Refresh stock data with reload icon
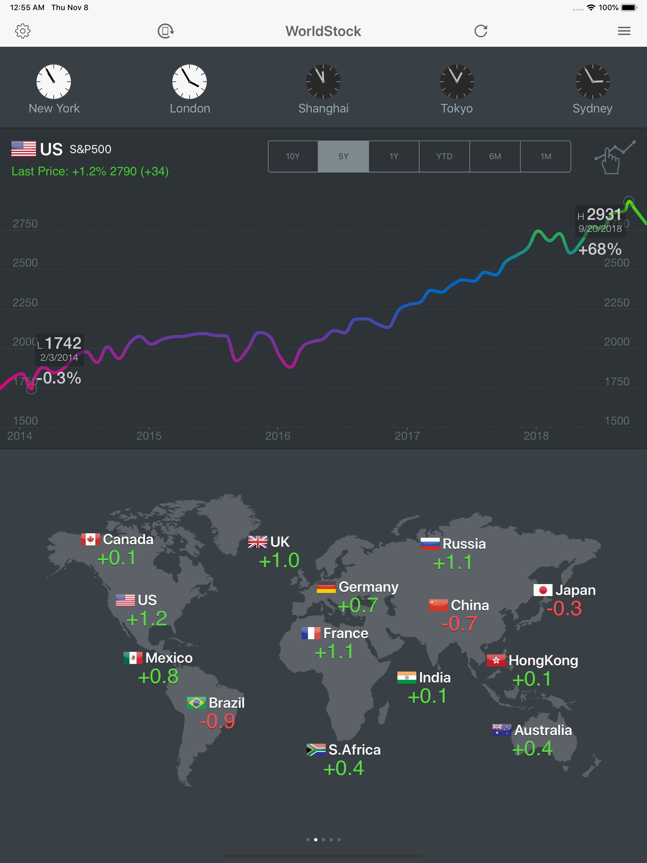The width and height of the screenshot is (647, 863). point(481,31)
